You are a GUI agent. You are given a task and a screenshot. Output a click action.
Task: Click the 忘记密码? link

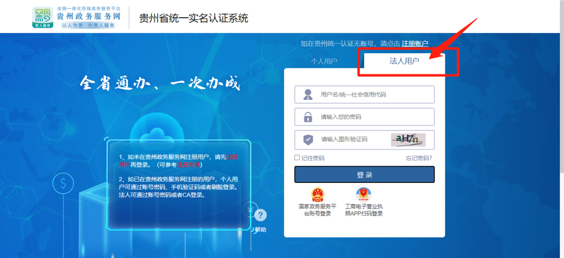[x=419, y=158]
